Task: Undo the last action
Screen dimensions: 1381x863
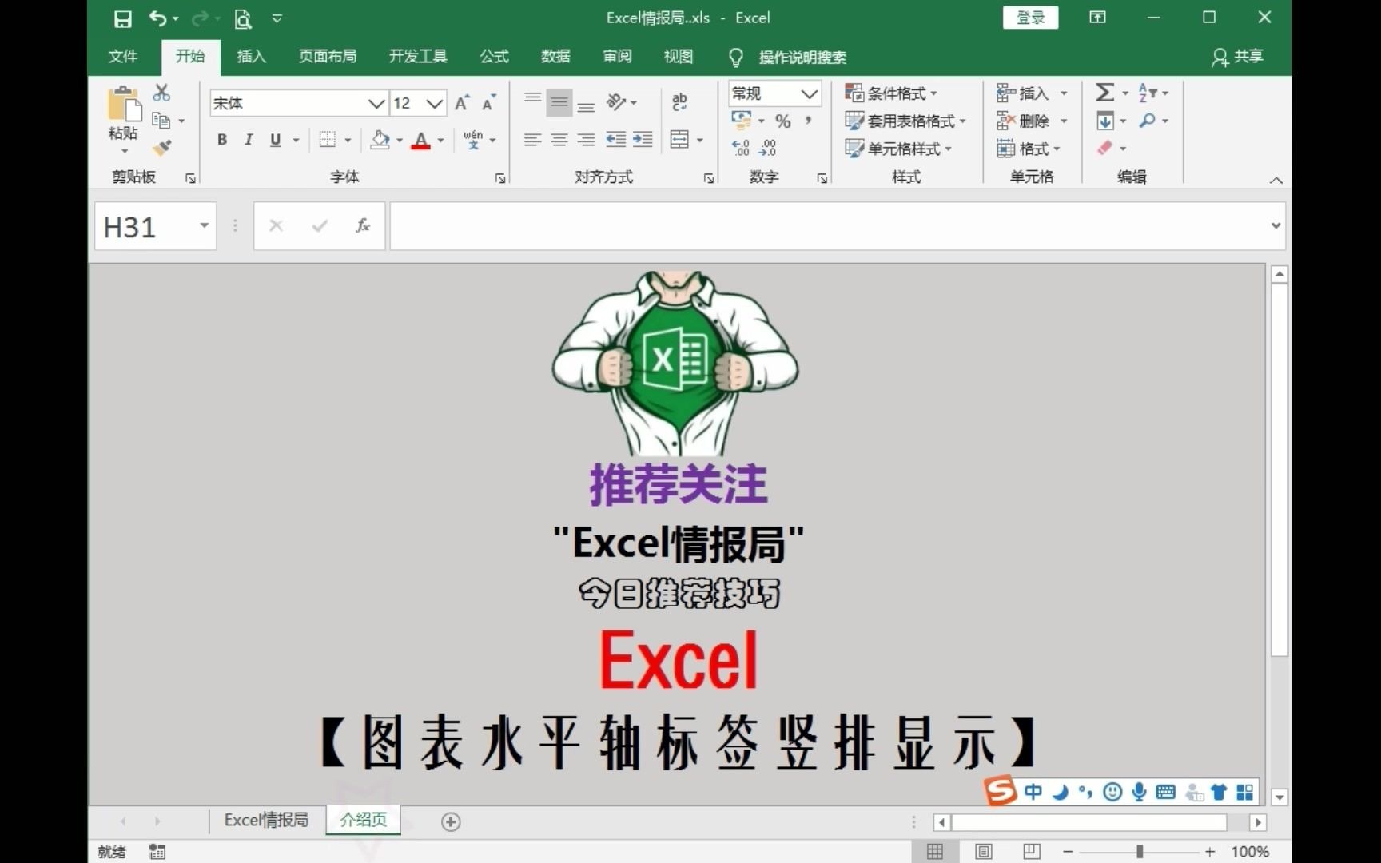Action: click(x=159, y=18)
